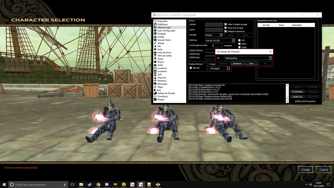Select the Bate-papo chat icon
This screenshot has height=188, width=334.
point(155,84)
